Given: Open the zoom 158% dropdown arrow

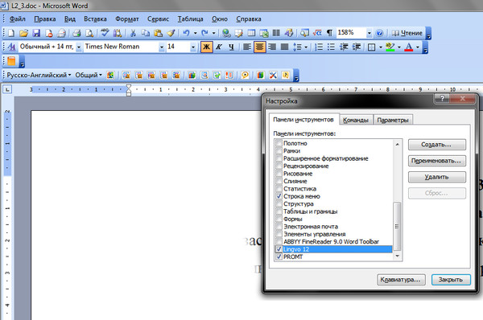Looking at the screenshot, I should click(369, 33).
